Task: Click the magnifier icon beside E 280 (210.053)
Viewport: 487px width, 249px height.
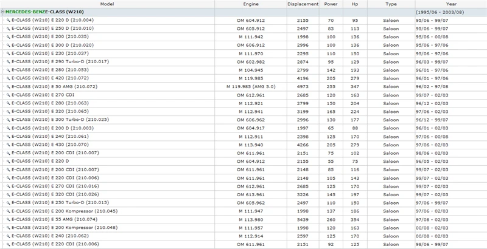Action: pos(9,70)
